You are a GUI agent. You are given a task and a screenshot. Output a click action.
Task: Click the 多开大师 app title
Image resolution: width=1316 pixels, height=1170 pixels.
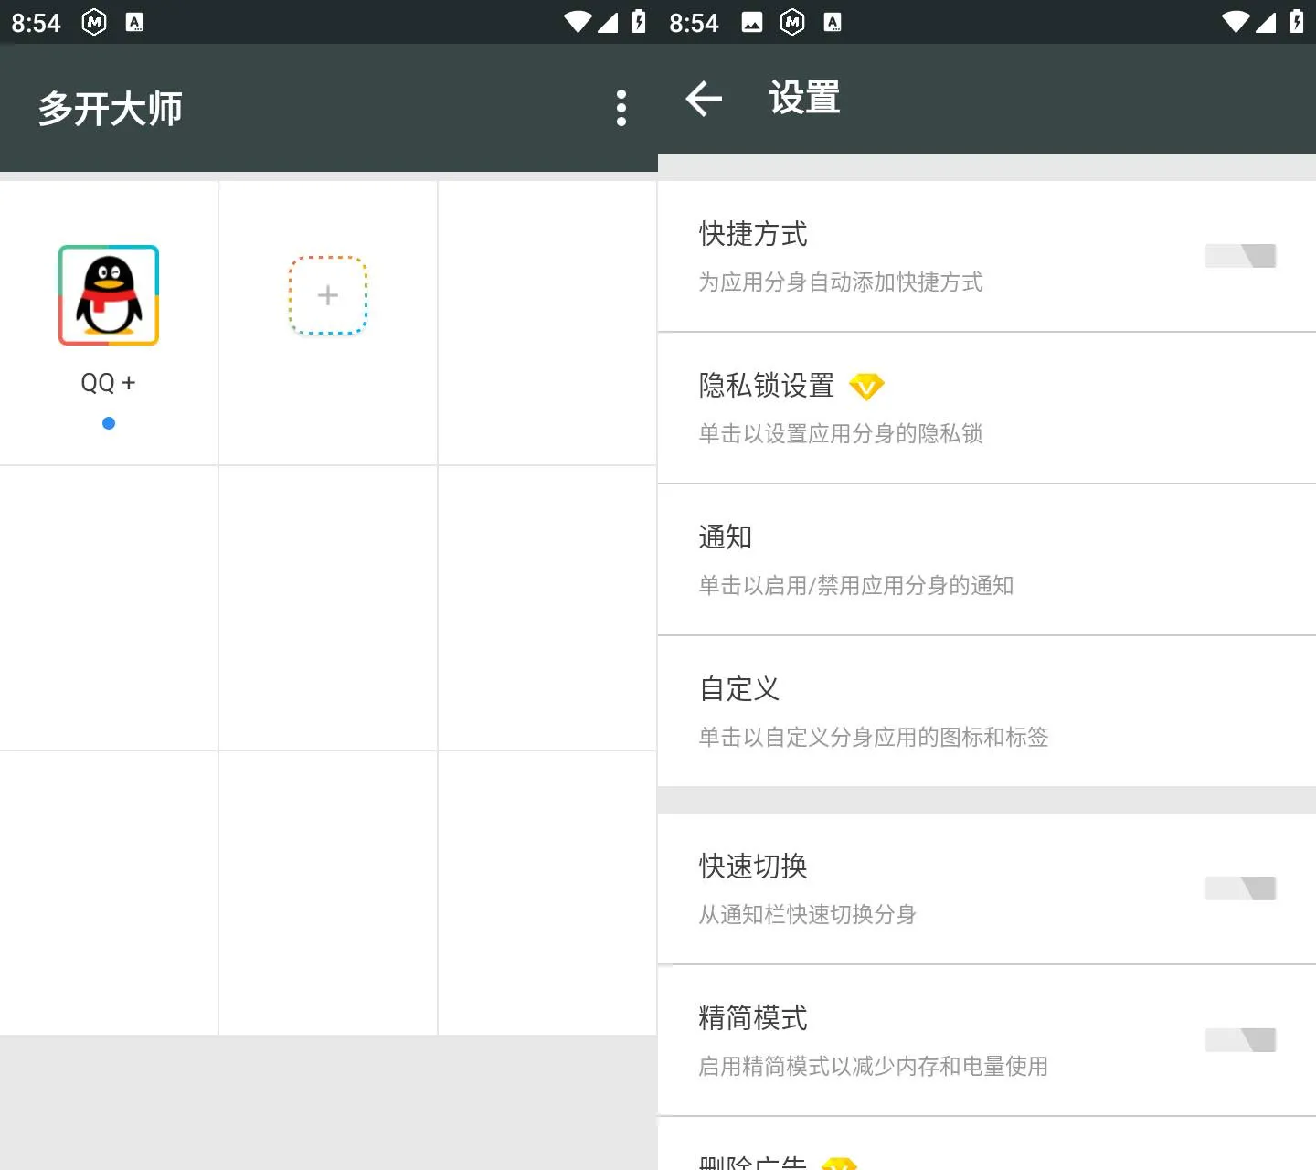tap(111, 109)
